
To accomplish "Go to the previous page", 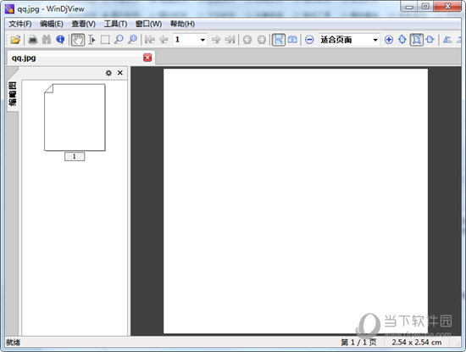I will (x=164, y=40).
